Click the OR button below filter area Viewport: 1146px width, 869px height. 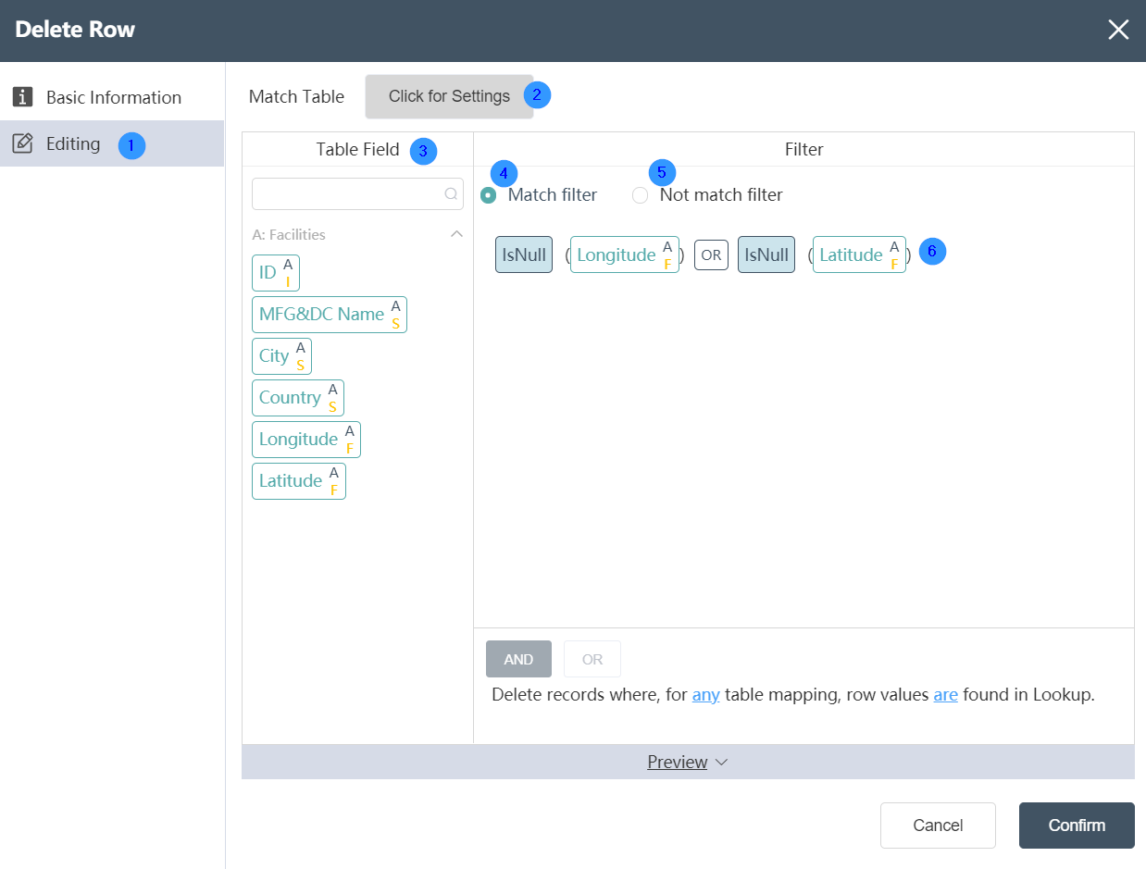pos(592,659)
